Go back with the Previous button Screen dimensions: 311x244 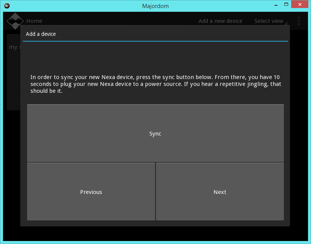[x=91, y=192]
